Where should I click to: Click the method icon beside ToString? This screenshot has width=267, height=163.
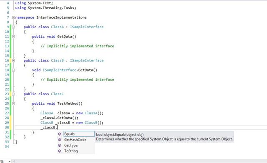click(x=59, y=151)
